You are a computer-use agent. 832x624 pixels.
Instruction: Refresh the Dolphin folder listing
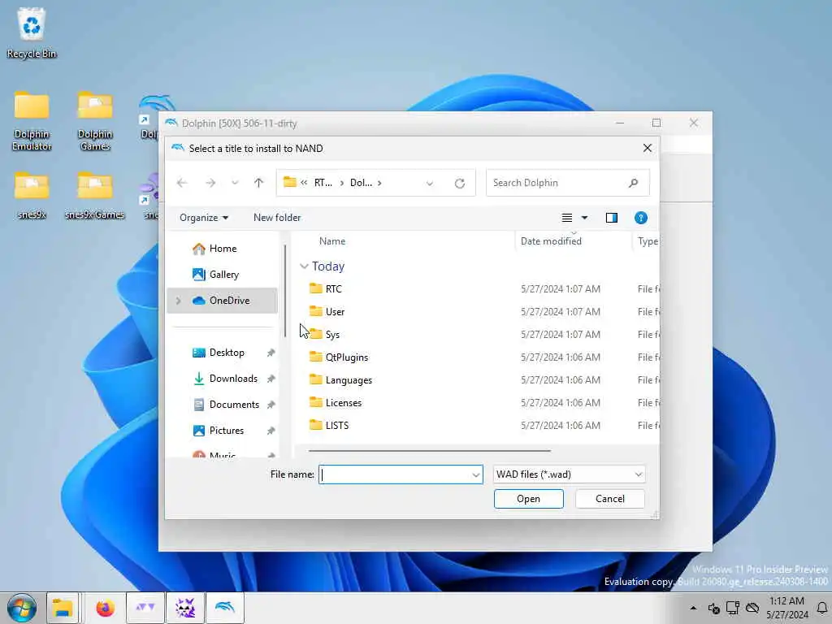(x=460, y=183)
